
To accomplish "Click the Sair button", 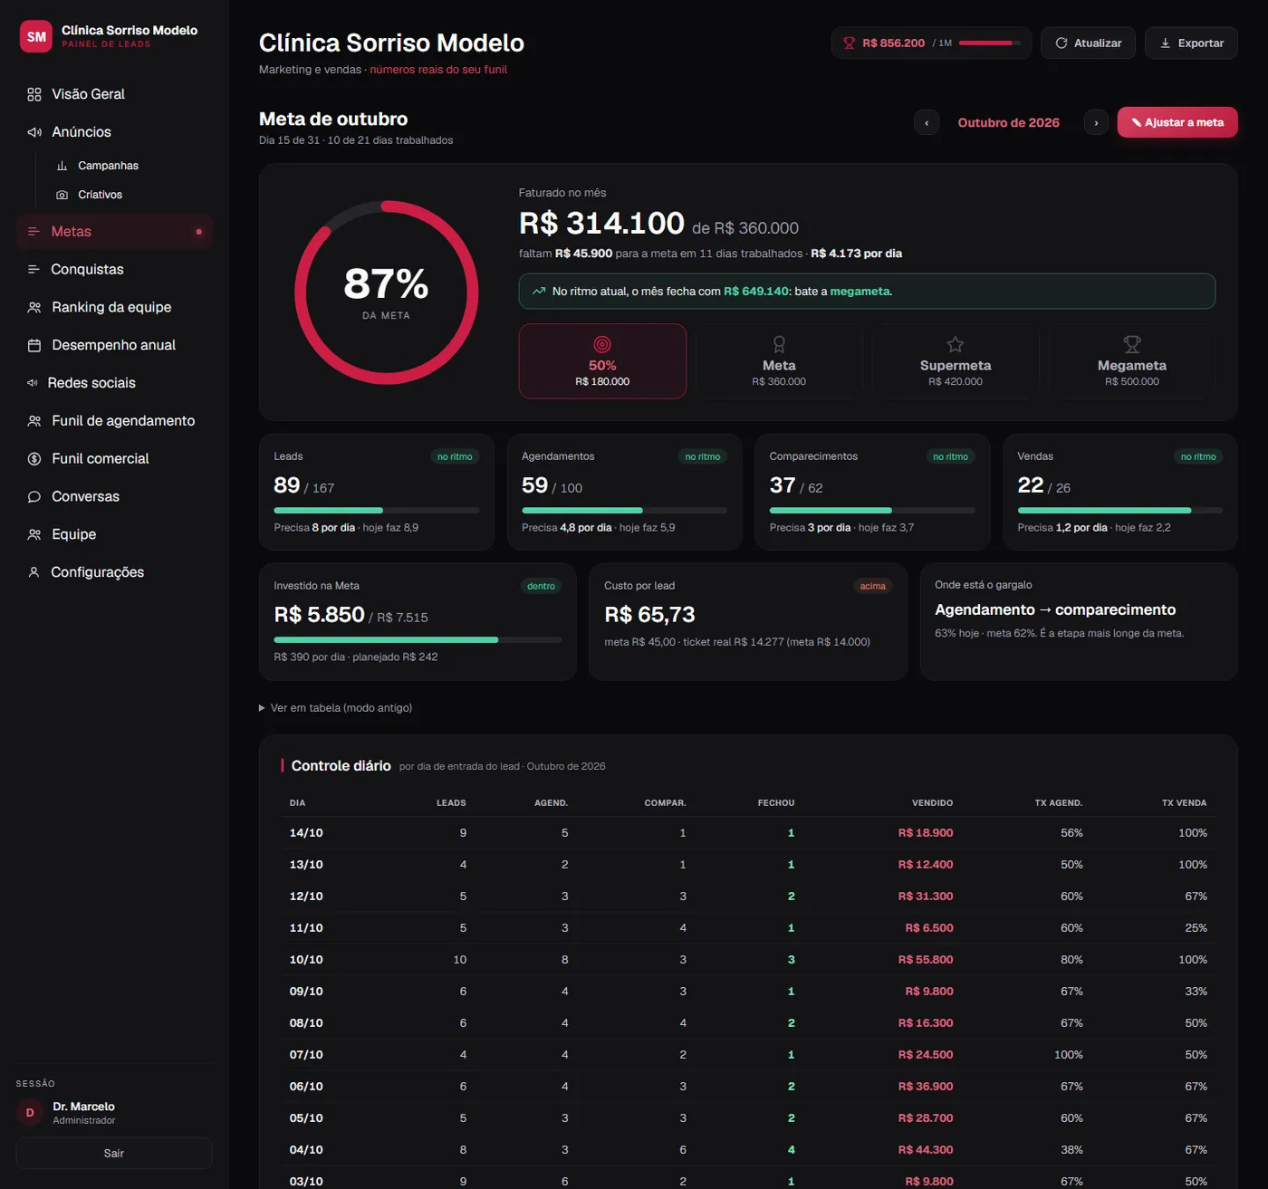I will 114,1153.
